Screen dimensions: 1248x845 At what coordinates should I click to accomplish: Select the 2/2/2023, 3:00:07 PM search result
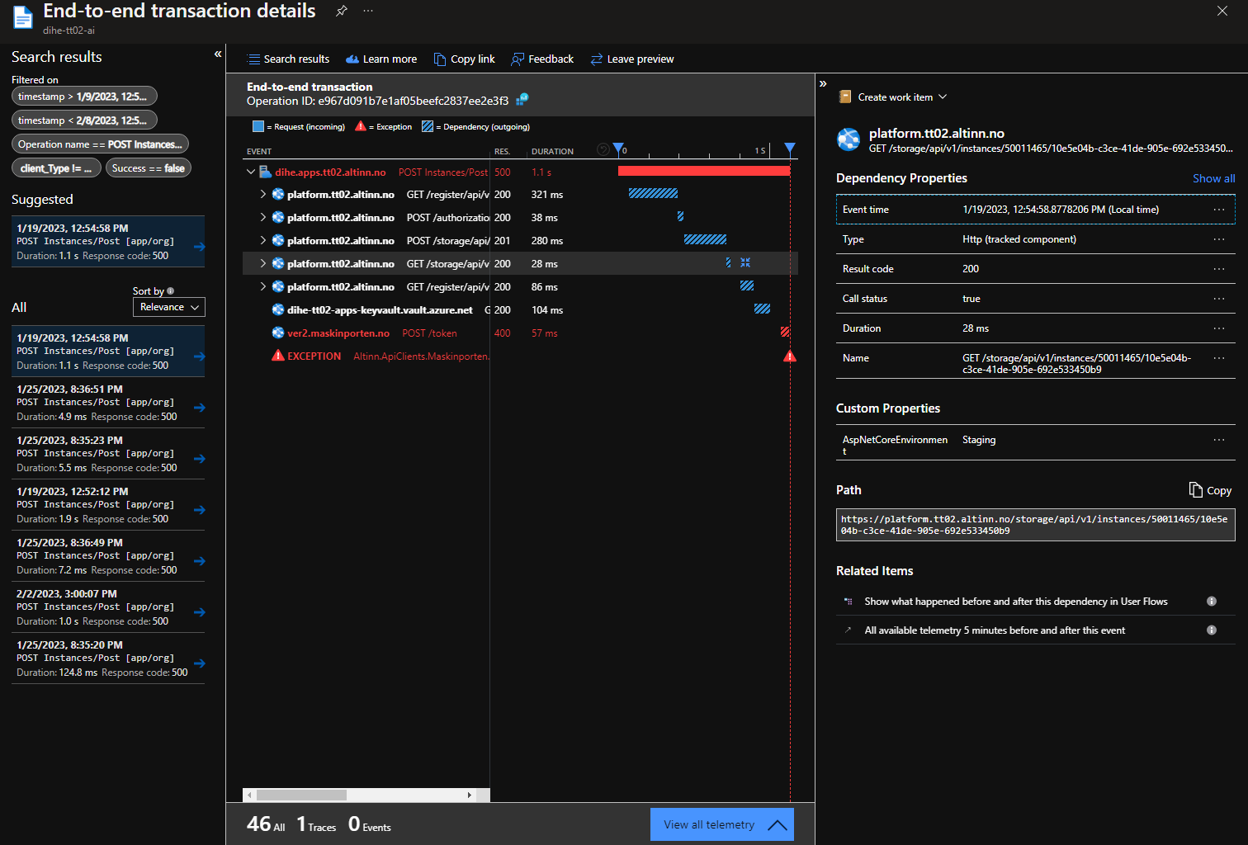(107, 607)
